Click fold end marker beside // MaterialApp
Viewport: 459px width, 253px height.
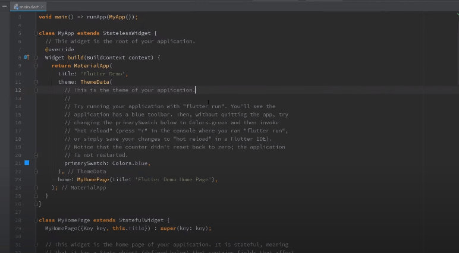(x=36, y=188)
